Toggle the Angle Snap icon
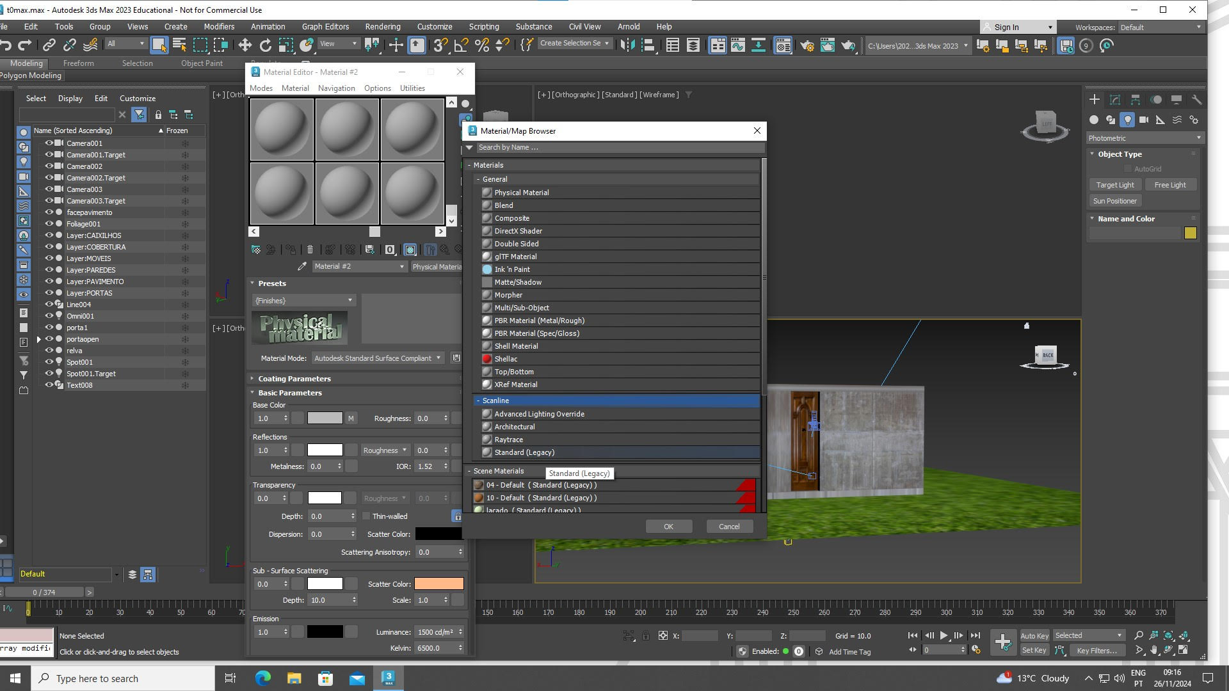Image resolution: width=1229 pixels, height=691 pixels. pyautogui.click(x=461, y=45)
